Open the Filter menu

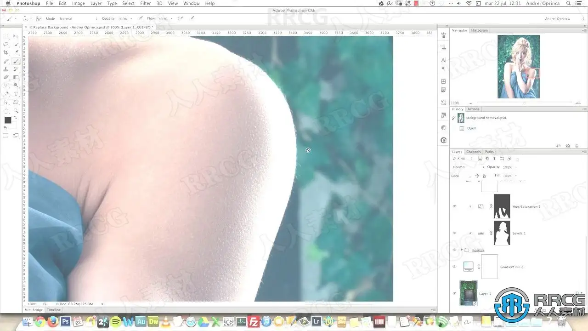pyautogui.click(x=145, y=3)
